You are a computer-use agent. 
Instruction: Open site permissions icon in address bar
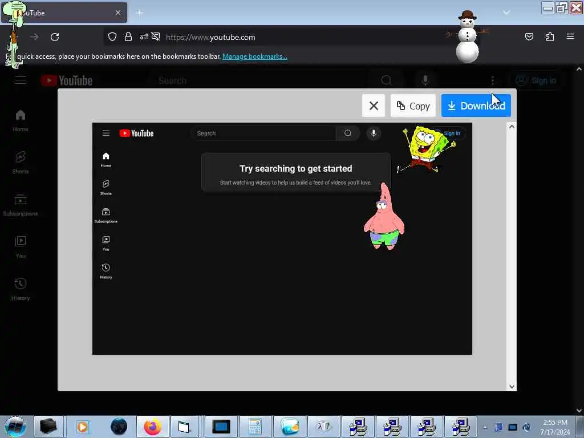click(x=144, y=37)
